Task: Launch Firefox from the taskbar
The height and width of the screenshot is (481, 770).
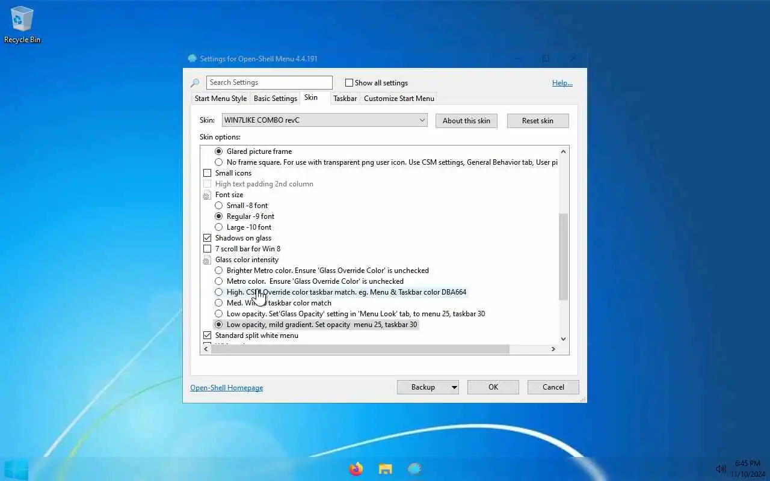Action: pos(356,469)
